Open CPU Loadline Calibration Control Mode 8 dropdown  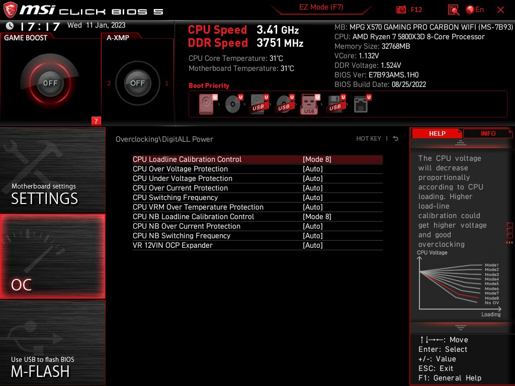click(317, 159)
